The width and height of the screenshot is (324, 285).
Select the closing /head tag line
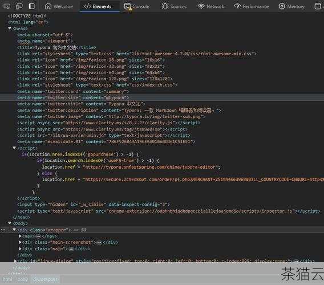point(21,217)
